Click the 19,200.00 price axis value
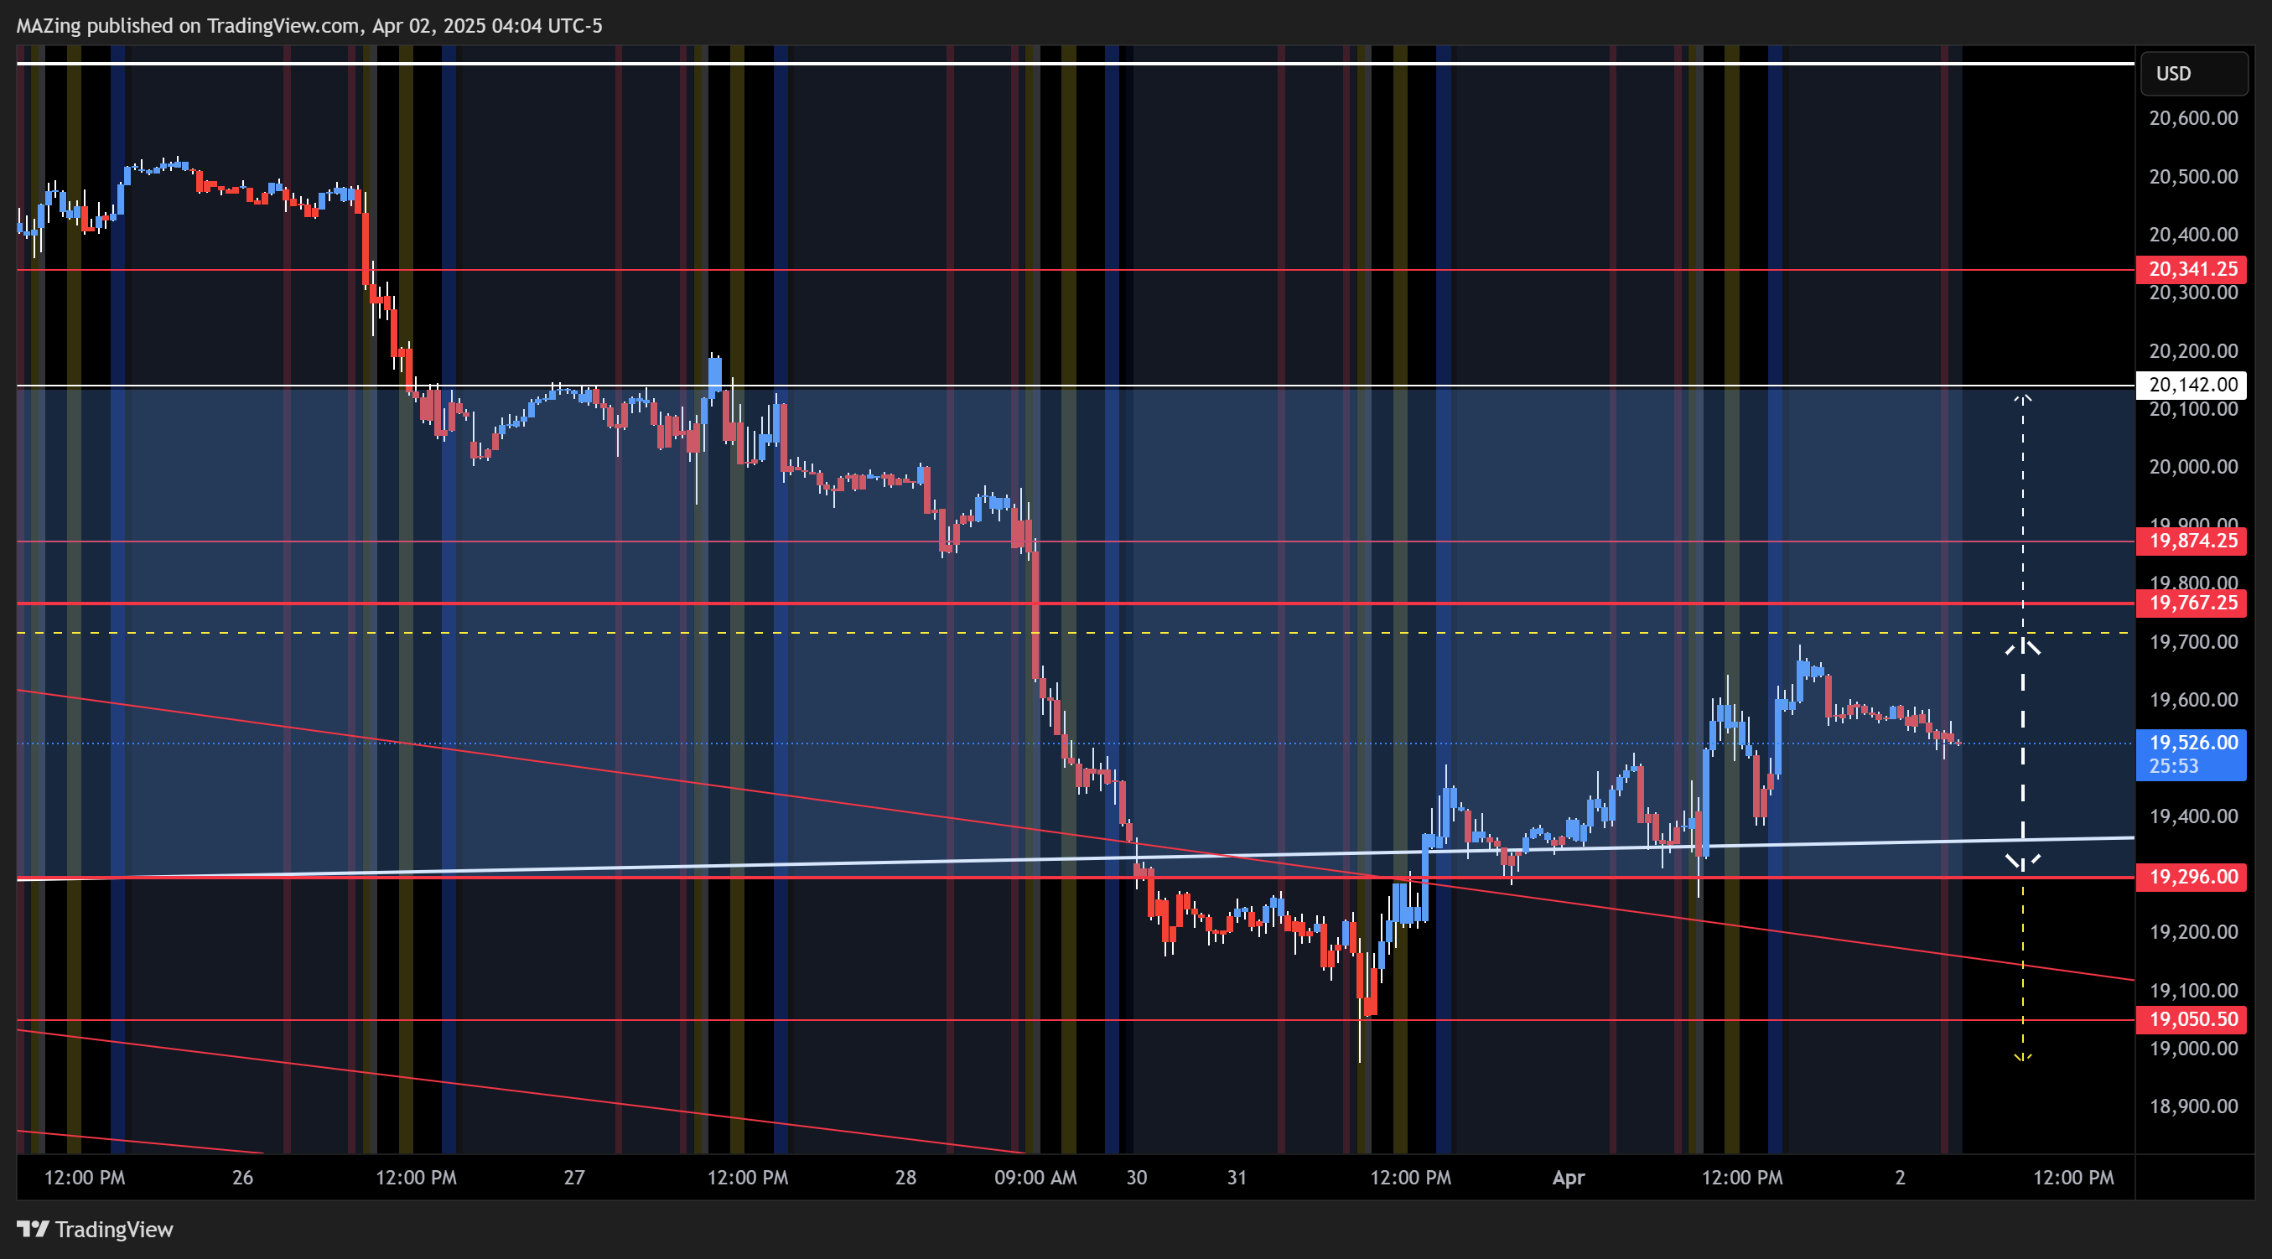2272x1259 pixels. [2192, 932]
